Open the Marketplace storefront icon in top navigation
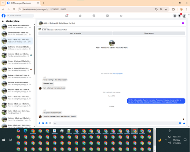The height and width of the screenshot is (152, 190). point(108,16)
